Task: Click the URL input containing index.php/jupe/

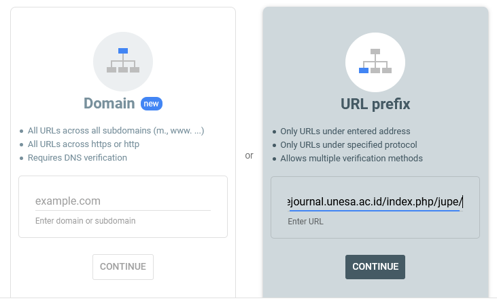Action: (375, 202)
